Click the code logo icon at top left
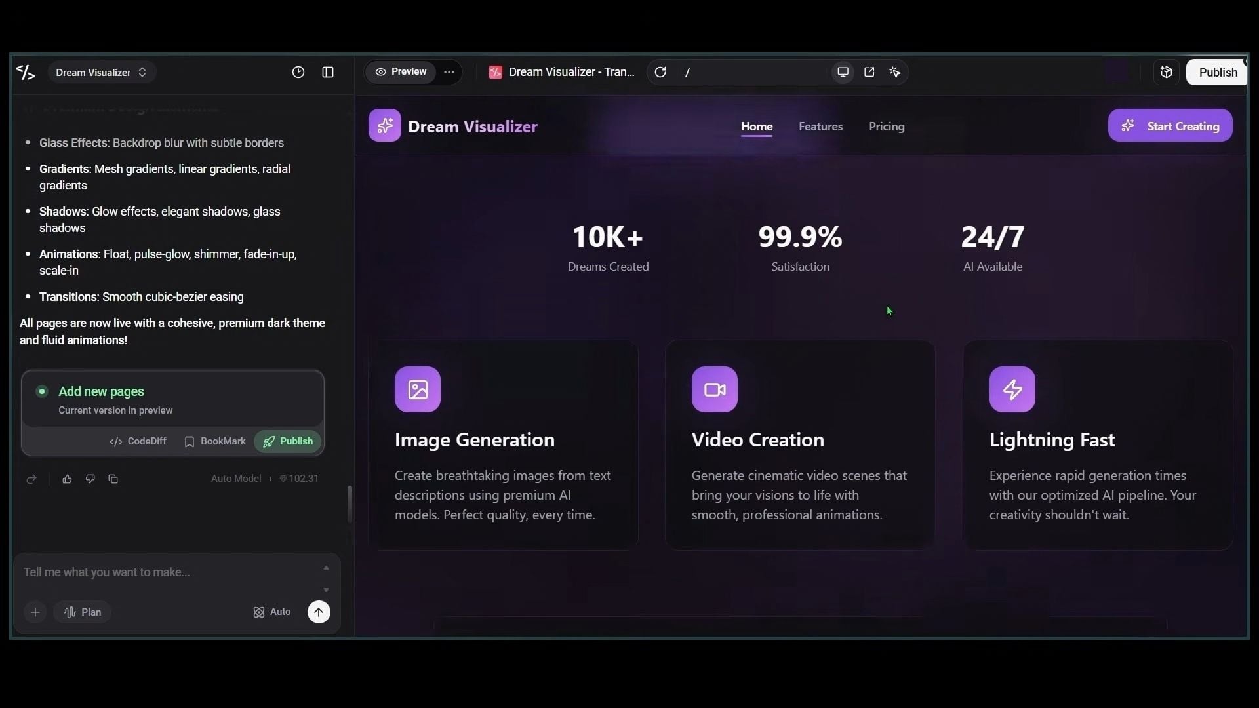This screenshot has height=708, width=1259. tap(25, 72)
